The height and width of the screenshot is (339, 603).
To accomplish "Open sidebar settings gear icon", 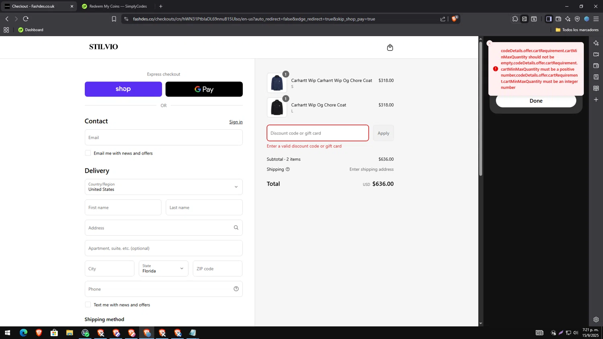I will click(596, 320).
